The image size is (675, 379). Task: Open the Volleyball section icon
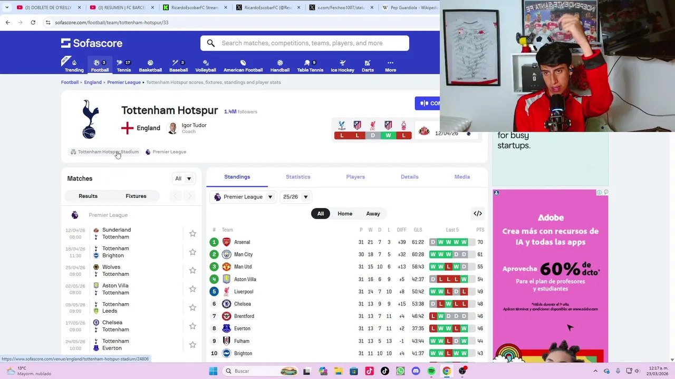coord(206,65)
